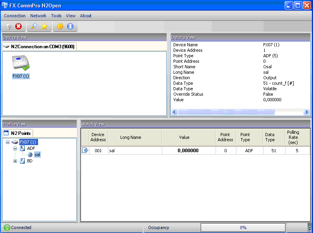
Task: Click the 0,000000 value cell in Watch View
Action: [x=189, y=151]
